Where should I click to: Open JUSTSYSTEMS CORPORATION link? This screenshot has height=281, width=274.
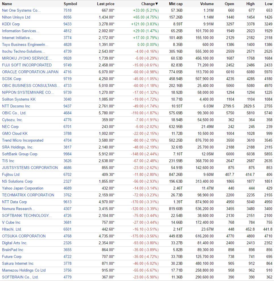[30, 168]
